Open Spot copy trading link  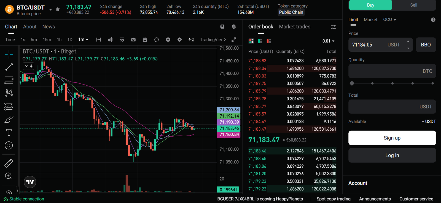[334, 199]
